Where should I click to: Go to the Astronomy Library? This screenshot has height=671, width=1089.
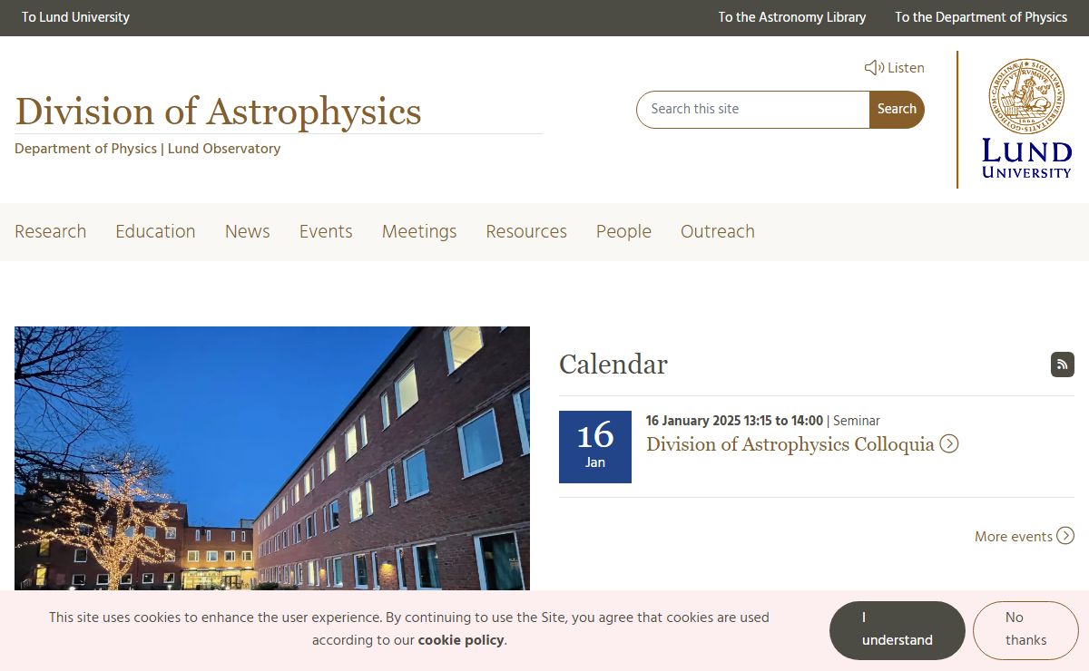[x=792, y=17]
